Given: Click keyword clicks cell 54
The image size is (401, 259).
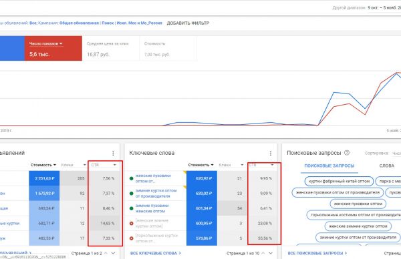Looking at the screenshot, I should pos(231,208).
